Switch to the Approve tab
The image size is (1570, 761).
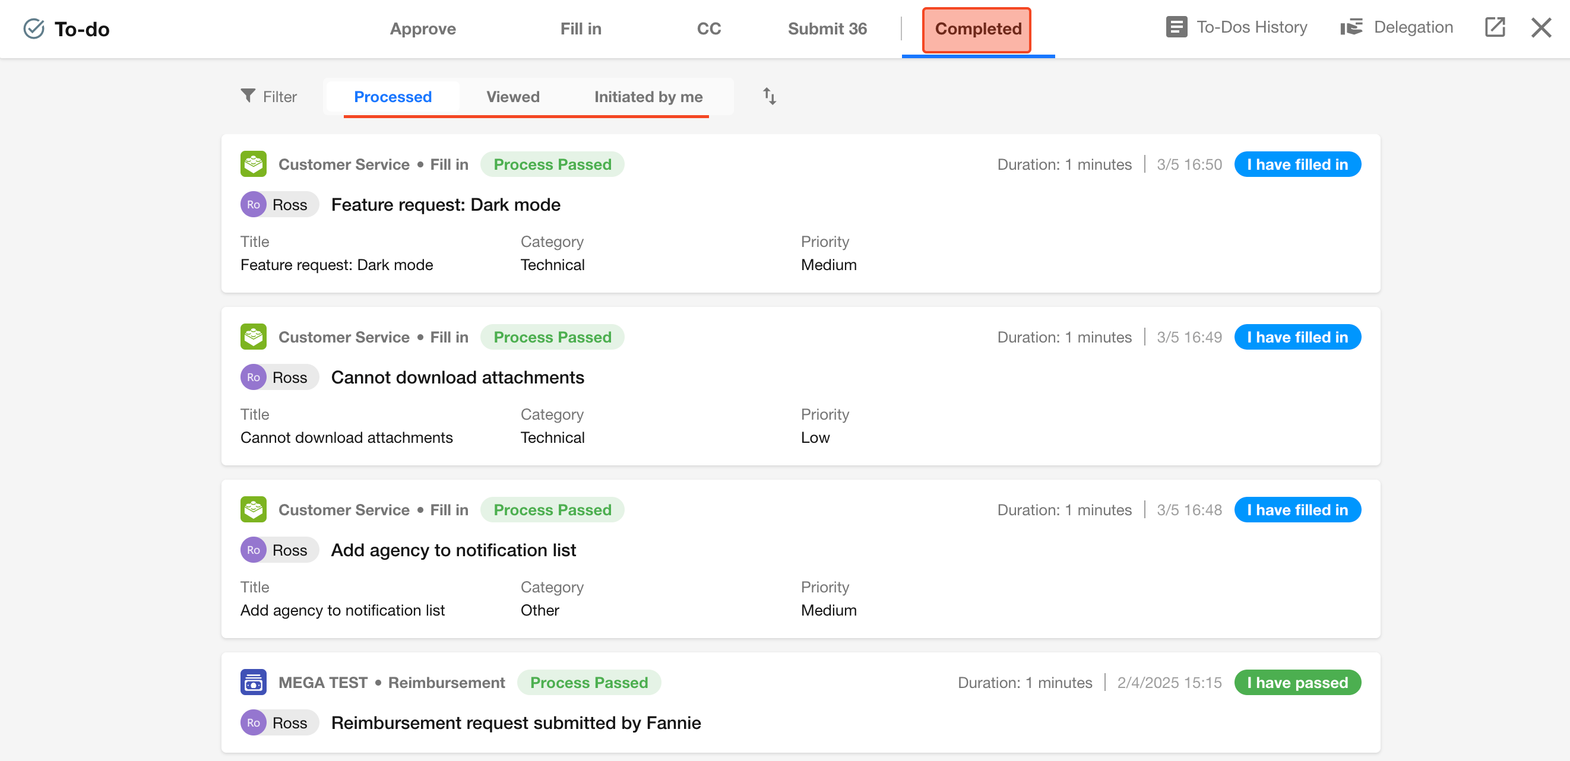(422, 28)
